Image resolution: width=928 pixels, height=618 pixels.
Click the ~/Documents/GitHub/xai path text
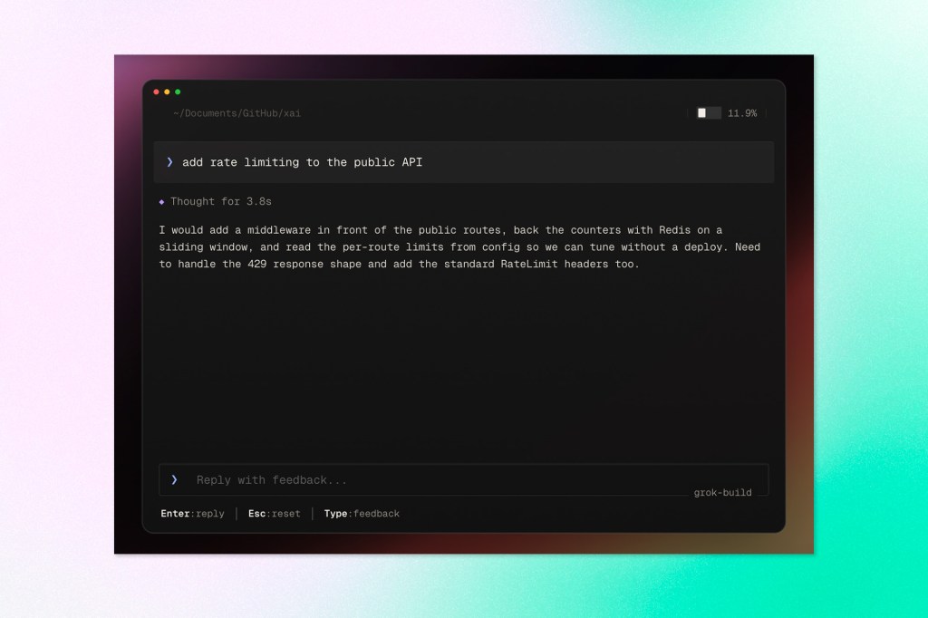point(237,113)
